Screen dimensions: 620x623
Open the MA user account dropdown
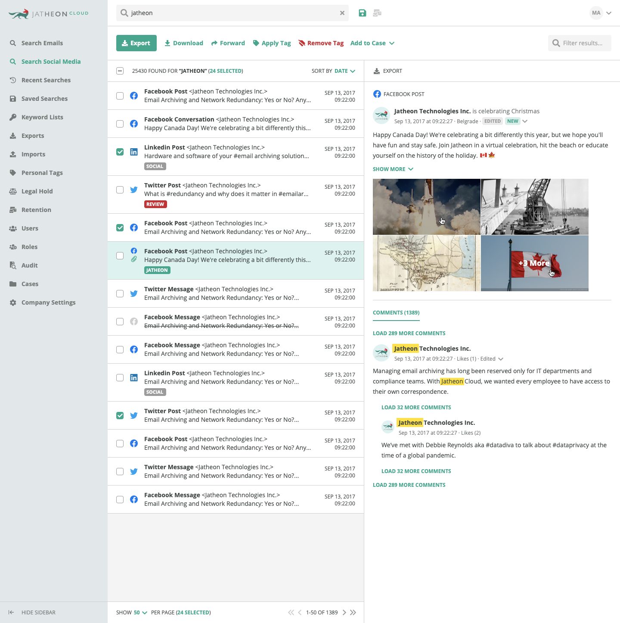pyautogui.click(x=601, y=13)
